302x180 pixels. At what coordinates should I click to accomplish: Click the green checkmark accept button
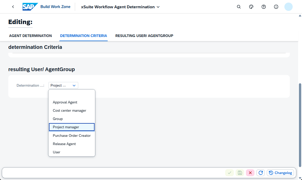[x=229, y=173]
